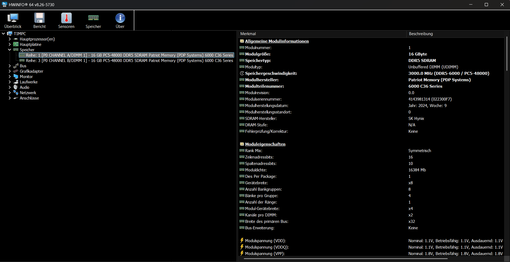The width and height of the screenshot is (510, 262).
Task: Select the Modulherstellungsdatum row label
Action: tap(267, 105)
